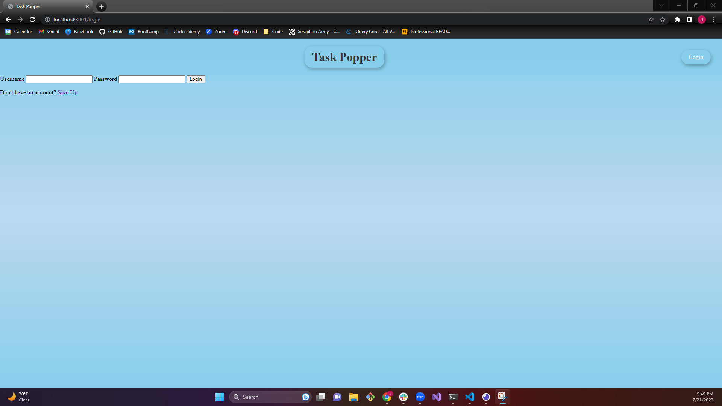The width and height of the screenshot is (722, 406).
Task: Open the GitHub bookmark
Action: click(x=111, y=32)
